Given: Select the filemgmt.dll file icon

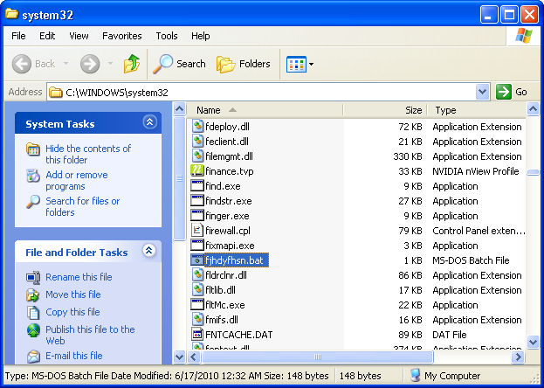Looking at the screenshot, I should point(197,156).
